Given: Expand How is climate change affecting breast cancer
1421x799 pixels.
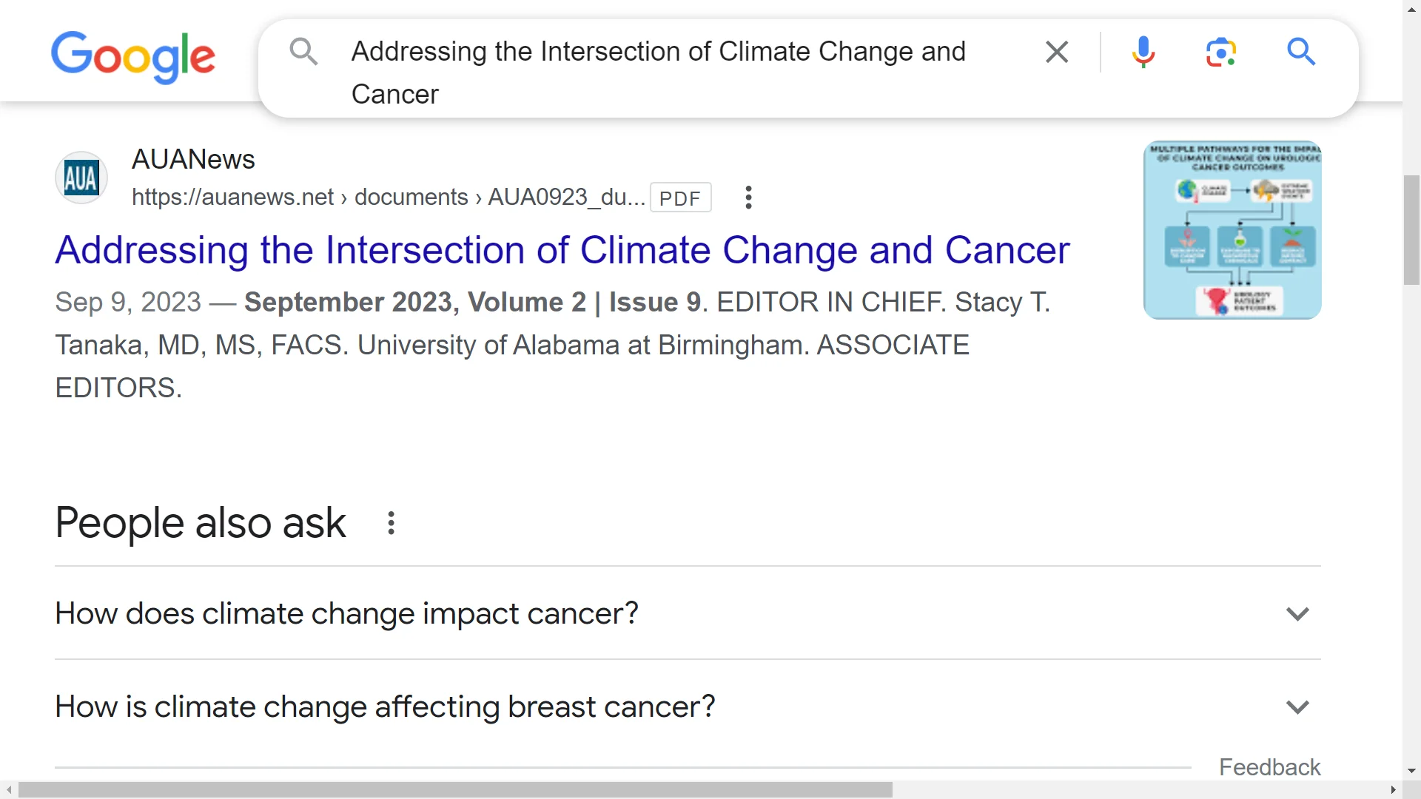Looking at the screenshot, I should coord(688,707).
